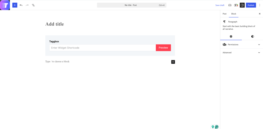Click the Permissions users icon

224,44
